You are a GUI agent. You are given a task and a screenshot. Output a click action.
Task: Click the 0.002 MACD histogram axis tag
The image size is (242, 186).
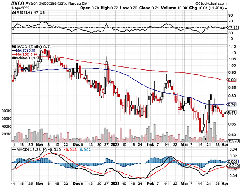pos(233,162)
